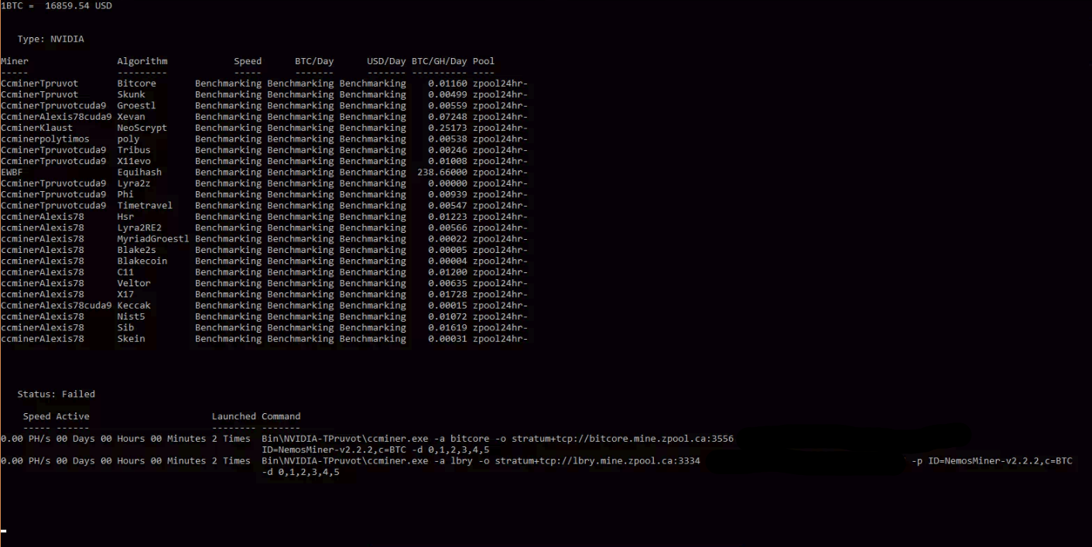
Task: Click the 'Pool' column header
Action: click(x=484, y=61)
